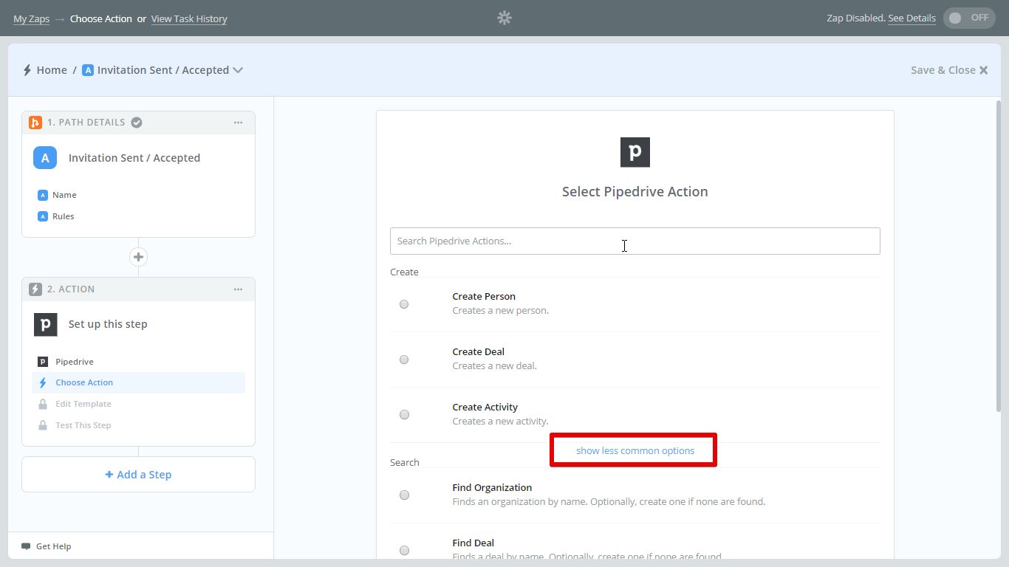Select Test This Step in the list

(83, 425)
